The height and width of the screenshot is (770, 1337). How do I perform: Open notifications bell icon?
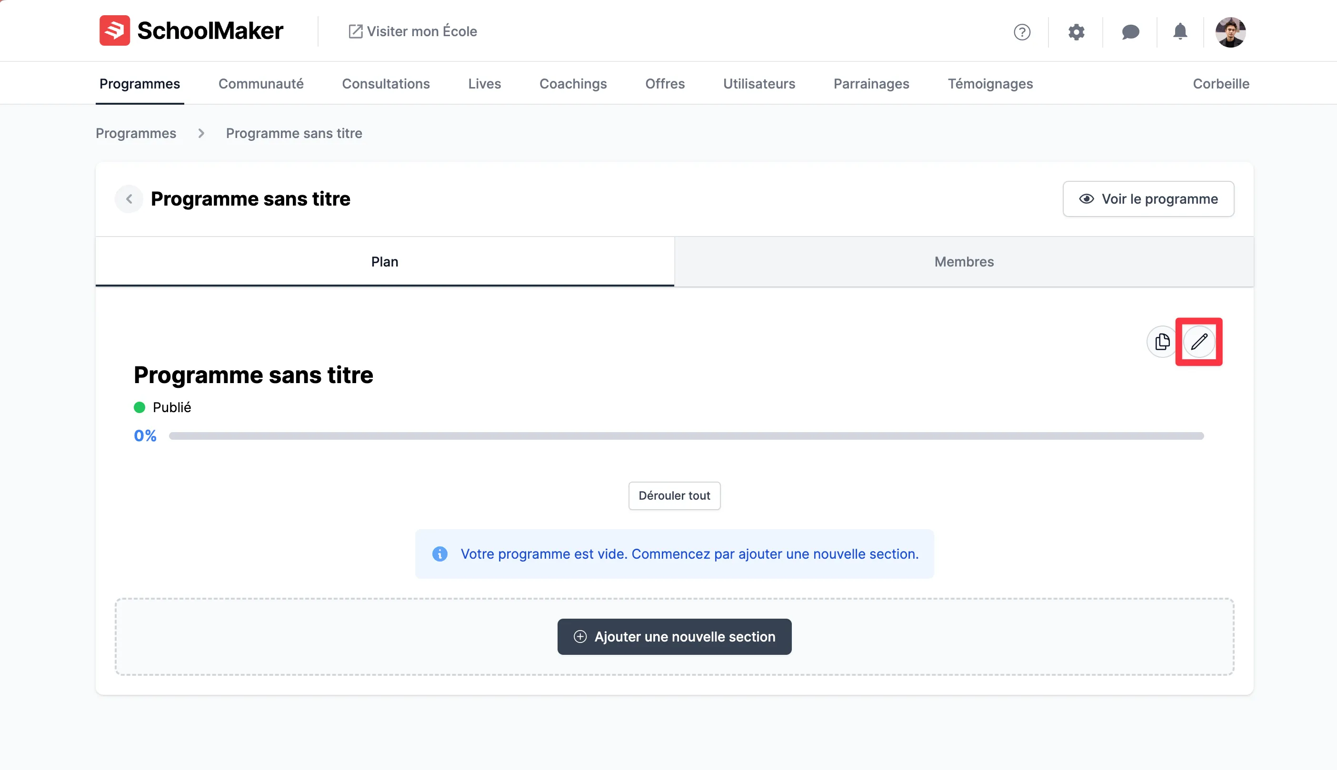1180,32
